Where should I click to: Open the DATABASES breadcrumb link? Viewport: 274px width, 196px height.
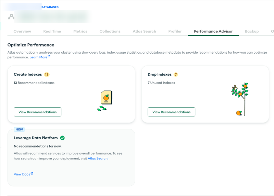50,7
